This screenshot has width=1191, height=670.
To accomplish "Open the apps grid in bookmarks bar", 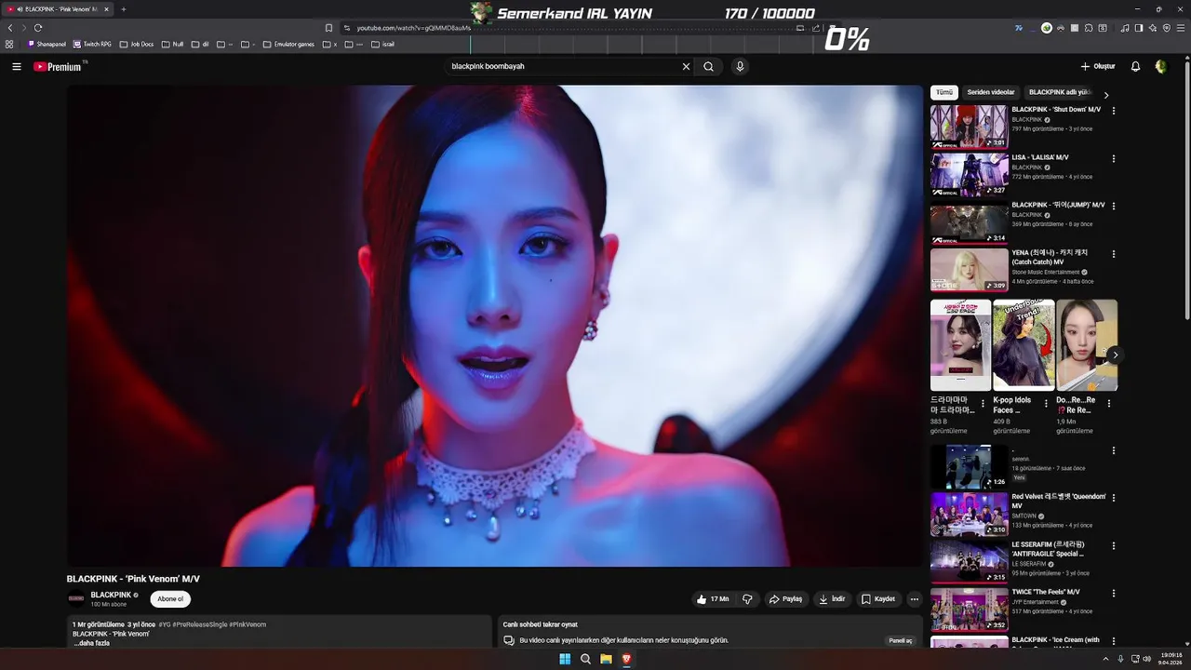I will click(x=9, y=44).
